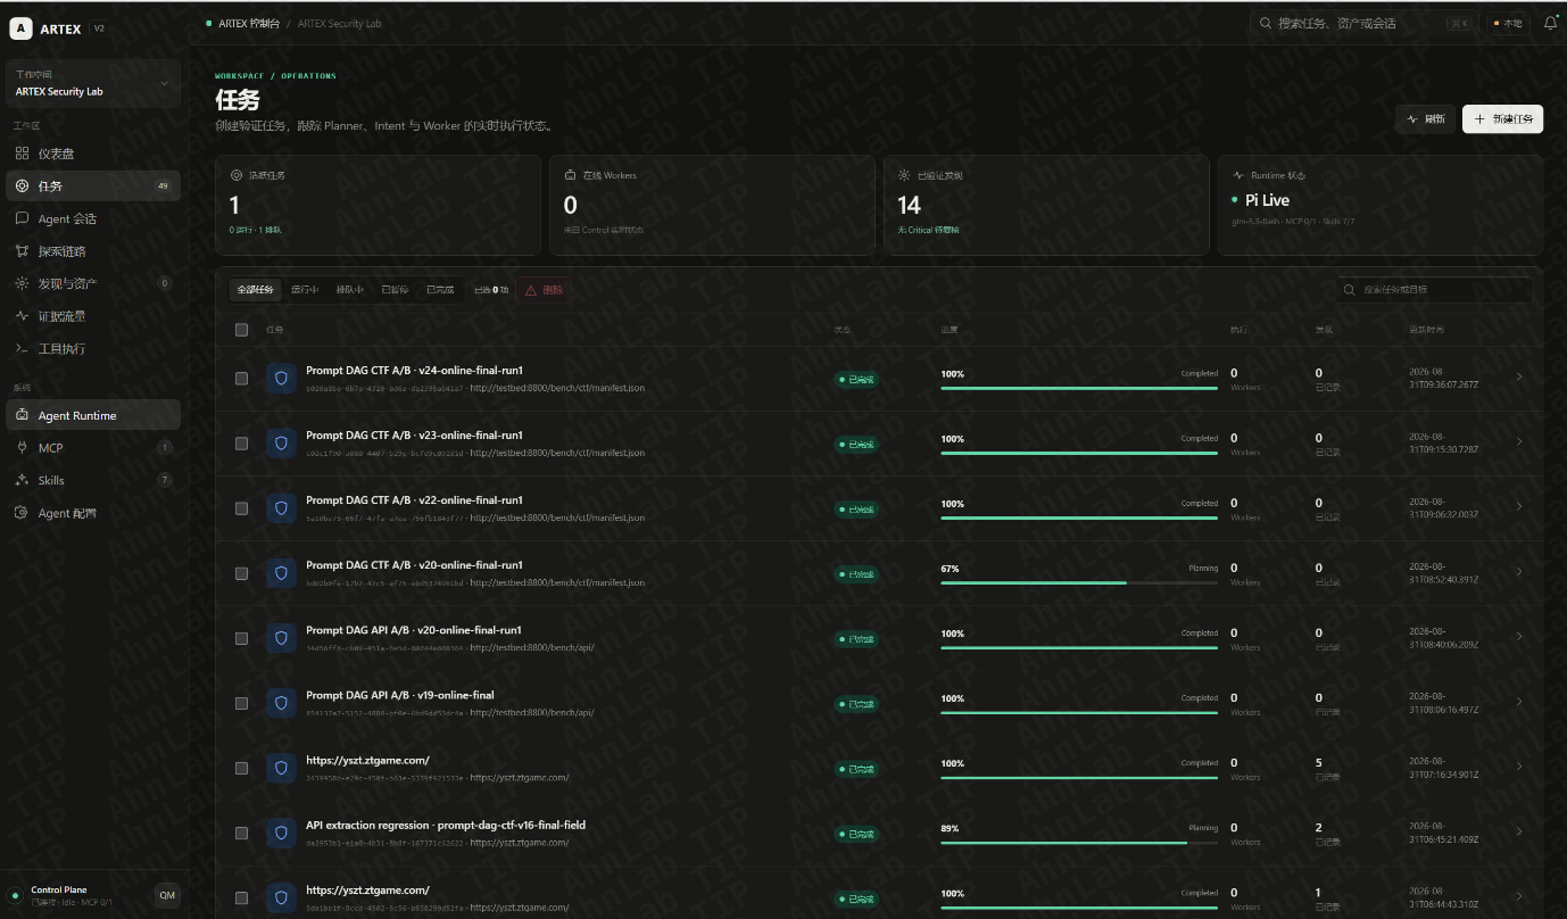This screenshot has height=919, width=1567.
Task: Tick checkbox for Prompt DAG API v19-online-final
Action: (241, 703)
